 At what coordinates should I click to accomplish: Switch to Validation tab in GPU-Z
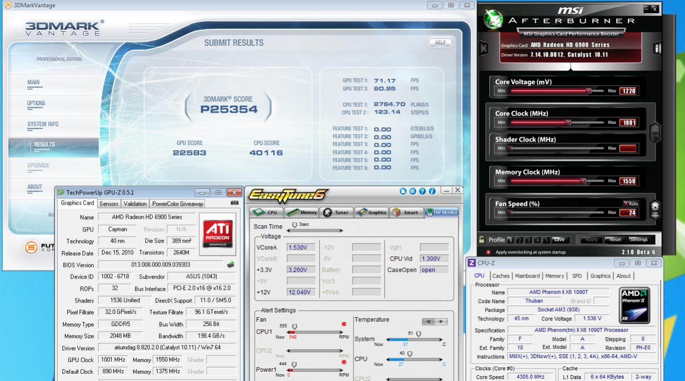pos(135,204)
